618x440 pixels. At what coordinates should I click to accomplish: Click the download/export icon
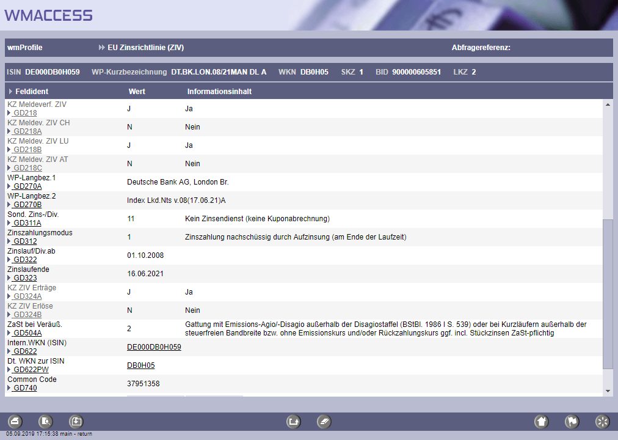coord(76,421)
